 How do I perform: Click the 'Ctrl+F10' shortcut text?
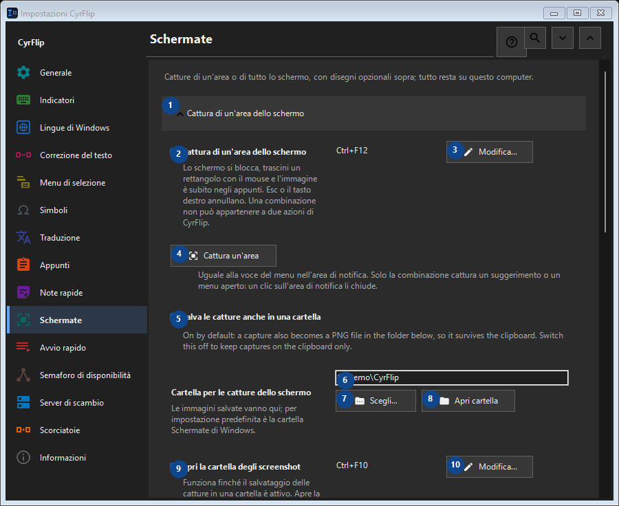pos(351,465)
